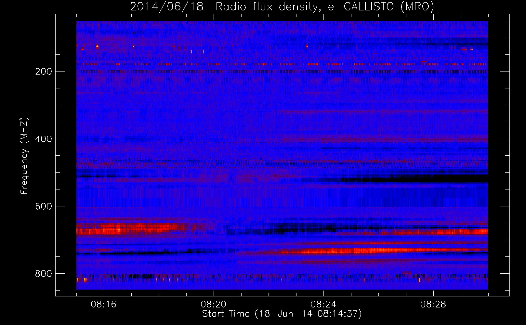Click the plot title "Radio flux density, e-CALLISTO (MRO)"
Screen dimensions: 526x325
(x=325, y=6)
